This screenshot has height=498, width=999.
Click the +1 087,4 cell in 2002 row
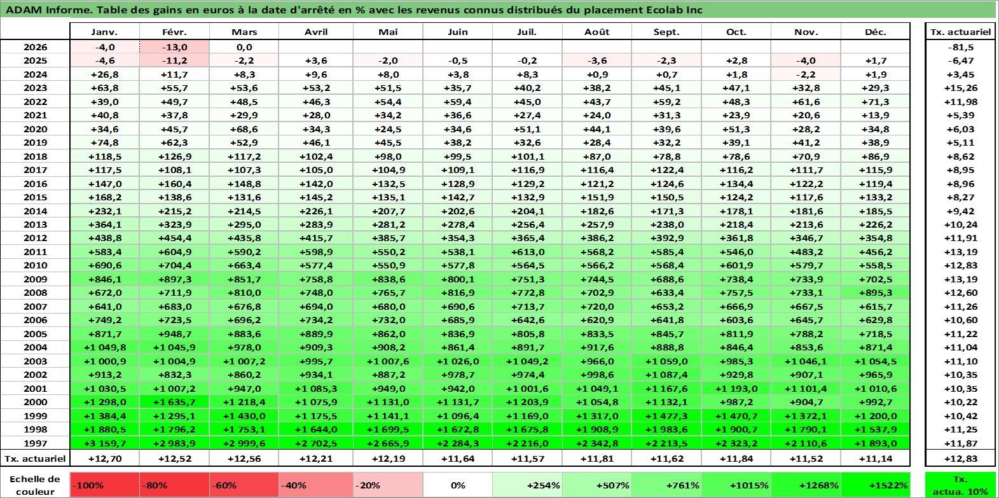click(666, 375)
